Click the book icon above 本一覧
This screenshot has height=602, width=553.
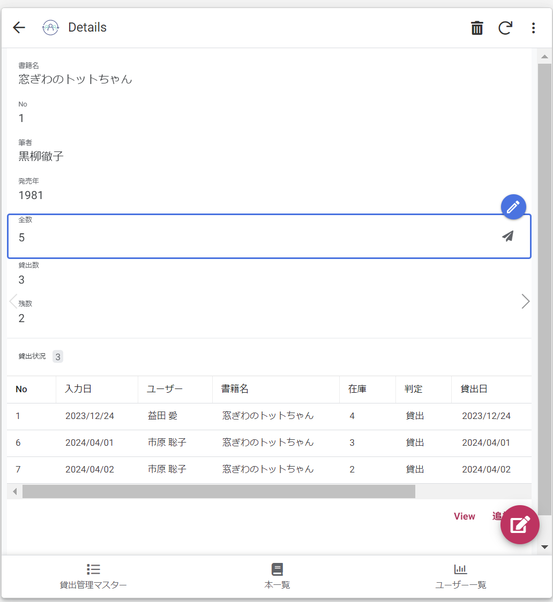pos(276,569)
